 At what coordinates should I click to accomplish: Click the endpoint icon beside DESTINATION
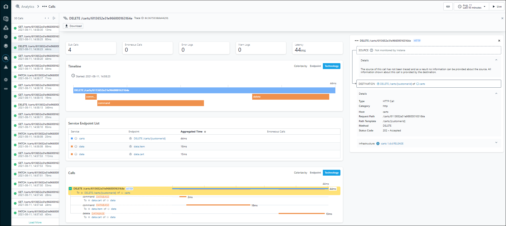pyautogui.click(x=378, y=84)
